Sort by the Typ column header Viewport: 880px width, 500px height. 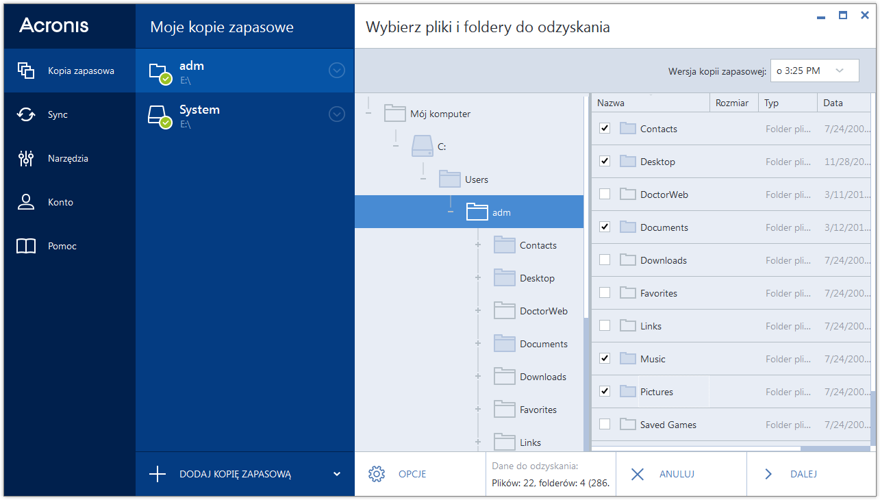click(x=788, y=103)
